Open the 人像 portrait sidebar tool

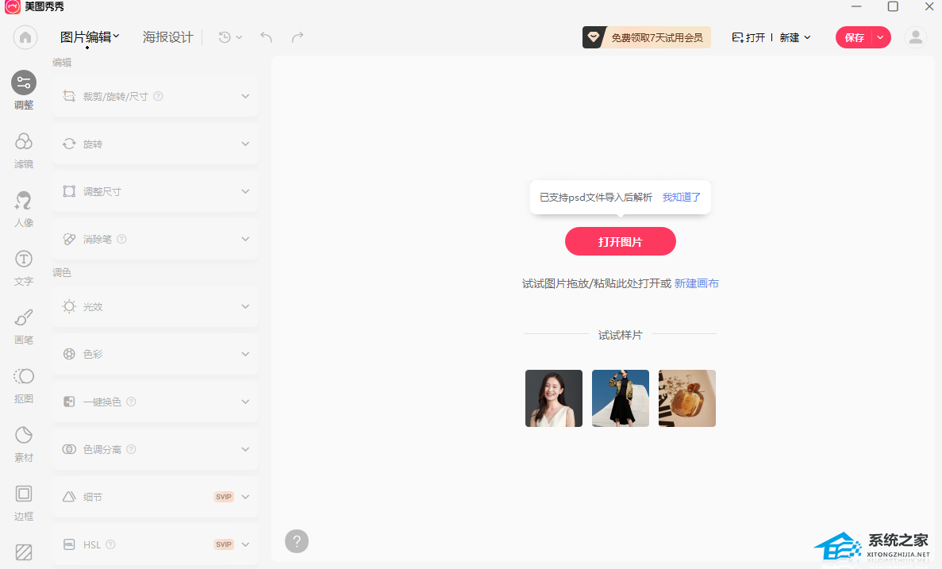[x=24, y=209]
